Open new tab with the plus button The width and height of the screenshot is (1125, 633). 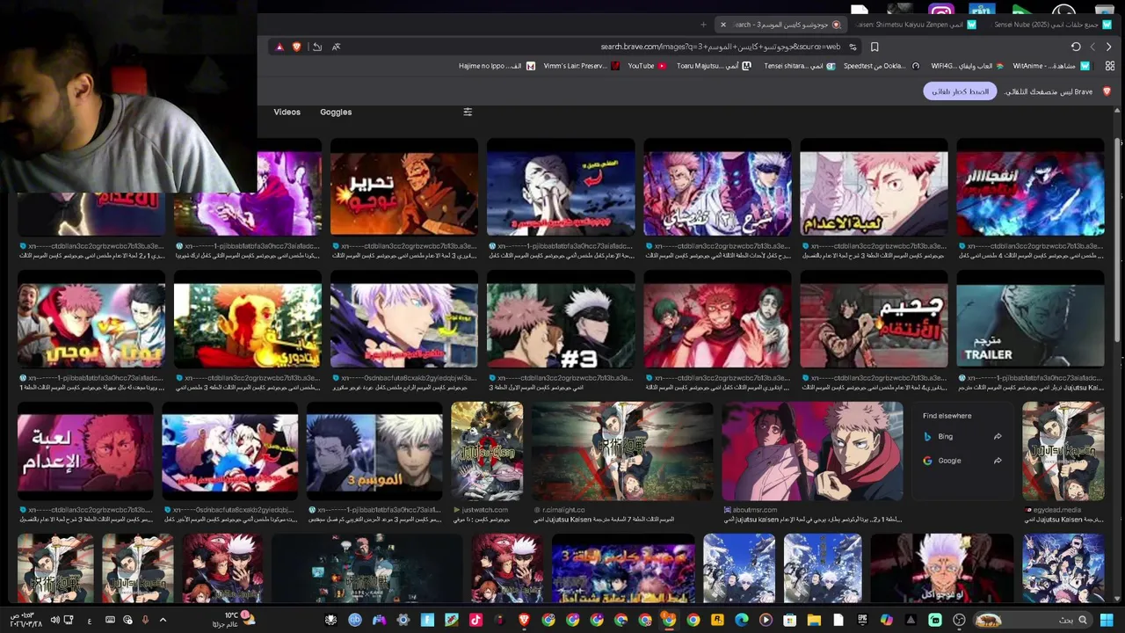(703, 25)
